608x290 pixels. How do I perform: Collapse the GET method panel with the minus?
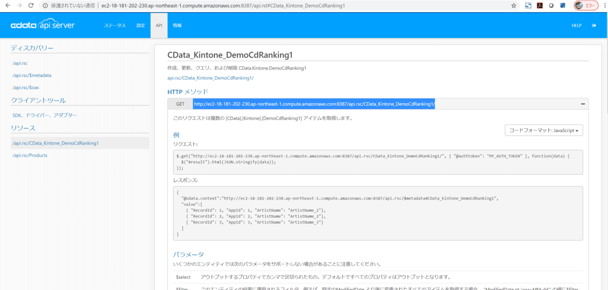click(x=583, y=104)
